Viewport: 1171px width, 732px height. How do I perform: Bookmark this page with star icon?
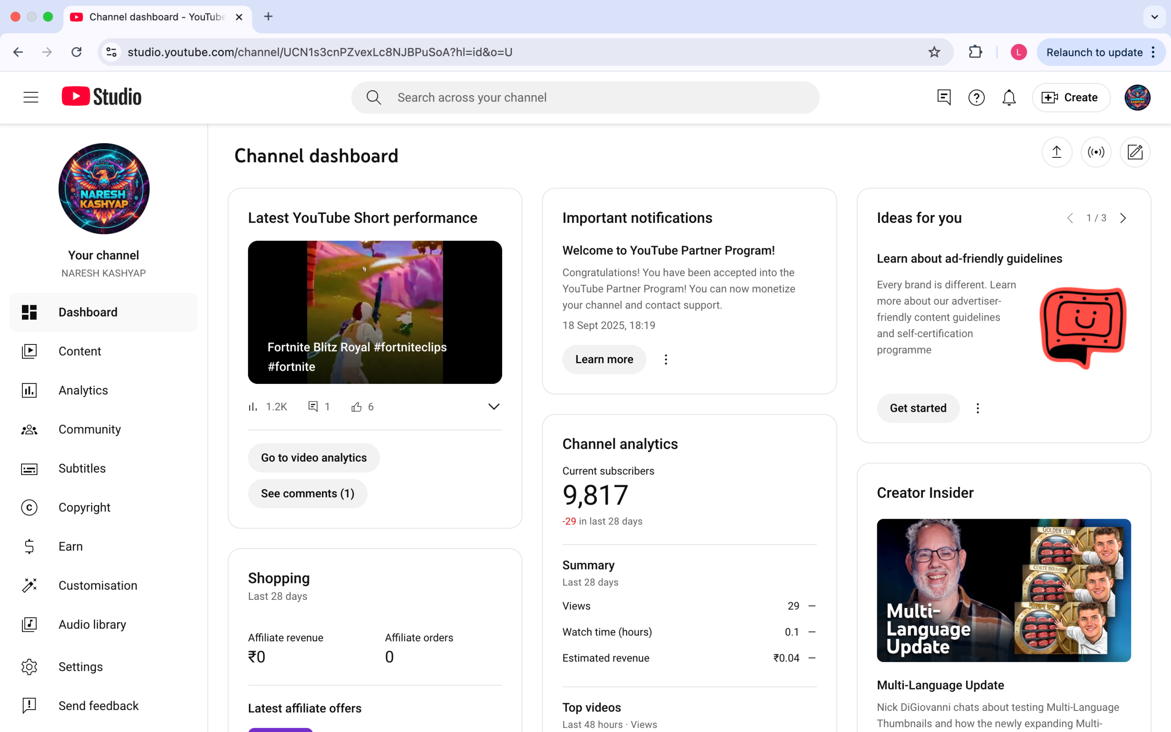[x=934, y=52]
